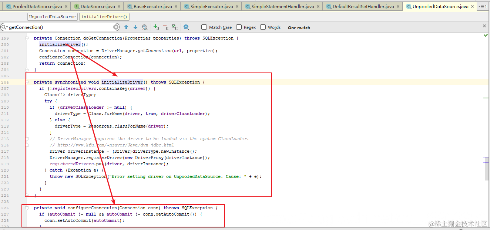Close the DefaultResultSetHandler.java tab
490x230 pixels.
pos(399,7)
